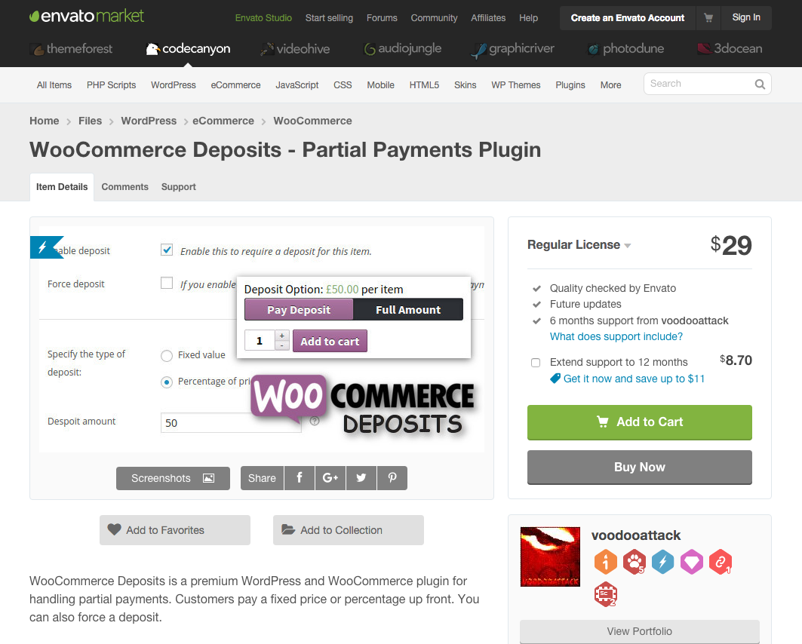This screenshot has width=802, height=644.
Task: Share on Google Plus
Action: tap(330, 478)
